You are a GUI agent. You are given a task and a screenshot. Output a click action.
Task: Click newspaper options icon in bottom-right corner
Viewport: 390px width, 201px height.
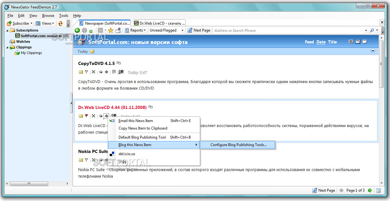point(378,190)
